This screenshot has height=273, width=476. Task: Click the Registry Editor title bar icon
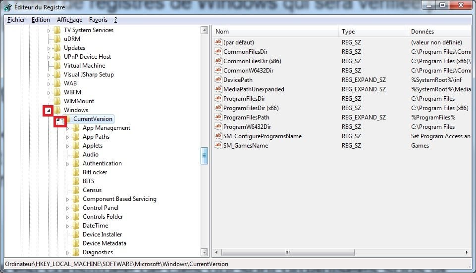tap(7, 7)
